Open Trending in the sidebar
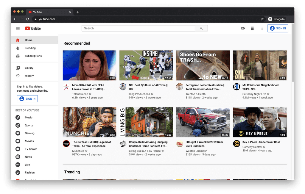The image size is (305, 194). pos(35,48)
